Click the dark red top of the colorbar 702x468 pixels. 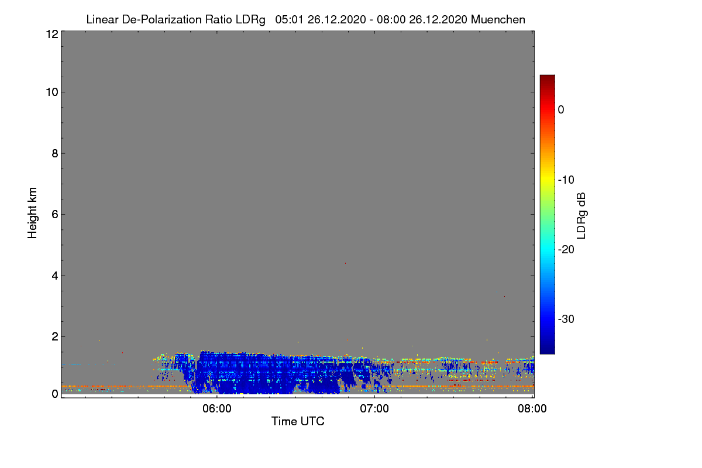tap(547, 79)
